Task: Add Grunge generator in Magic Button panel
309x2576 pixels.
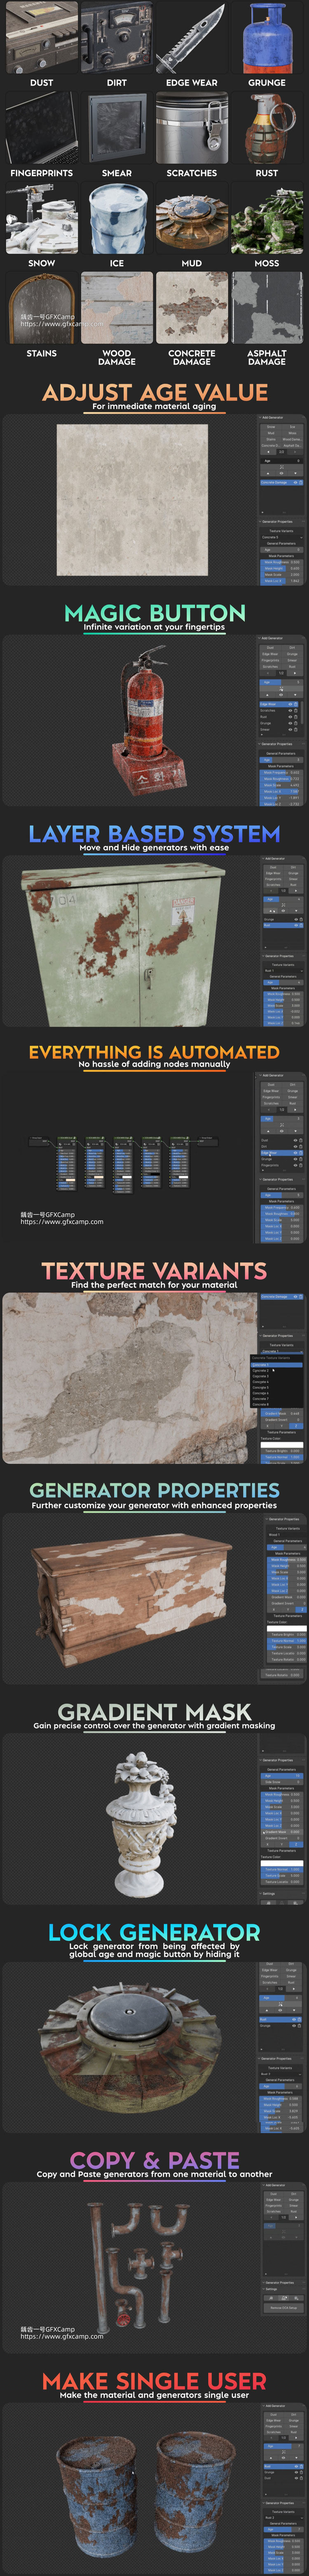Action: click(x=293, y=654)
